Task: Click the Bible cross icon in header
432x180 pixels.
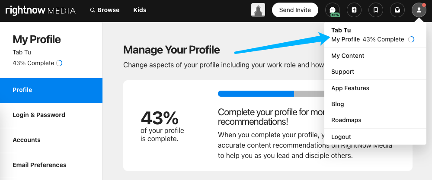Action: point(354,10)
